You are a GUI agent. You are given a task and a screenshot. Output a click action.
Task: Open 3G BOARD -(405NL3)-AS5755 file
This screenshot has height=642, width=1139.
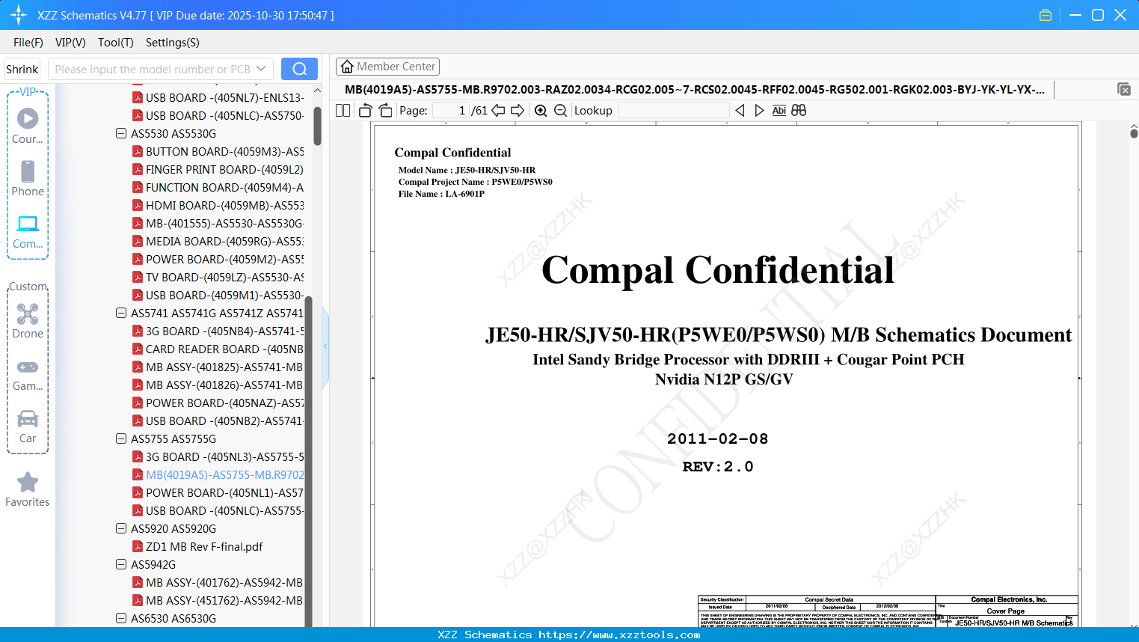point(224,456)
